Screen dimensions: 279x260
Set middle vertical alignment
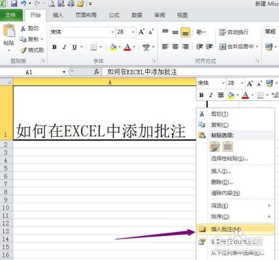point(175,32)
